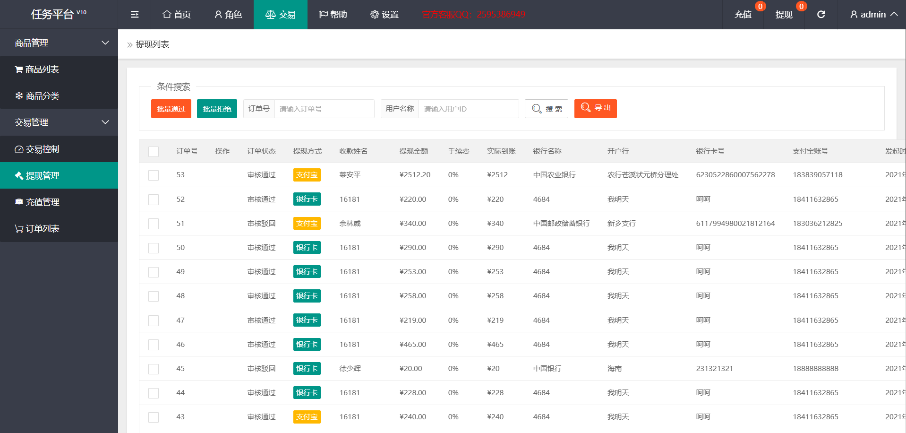906x433 pixels.
Task: Check the checkbox for order 45
Action: tap(154, 369)
